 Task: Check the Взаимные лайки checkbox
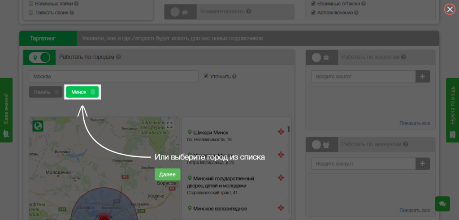[31, 4]
